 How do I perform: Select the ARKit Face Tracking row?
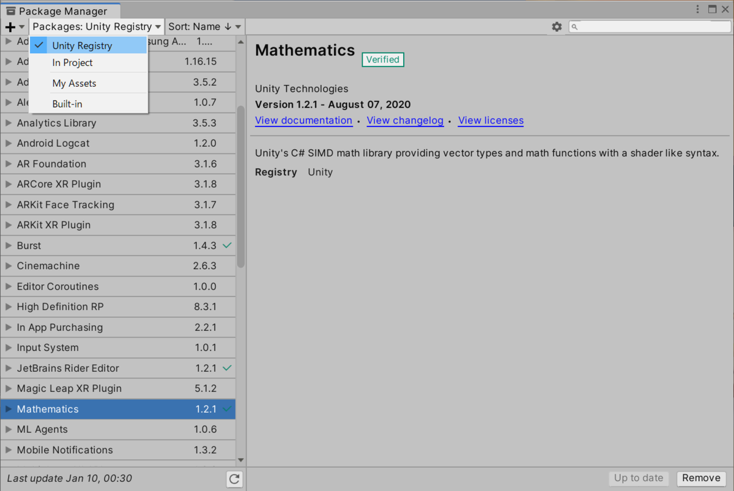117,205
